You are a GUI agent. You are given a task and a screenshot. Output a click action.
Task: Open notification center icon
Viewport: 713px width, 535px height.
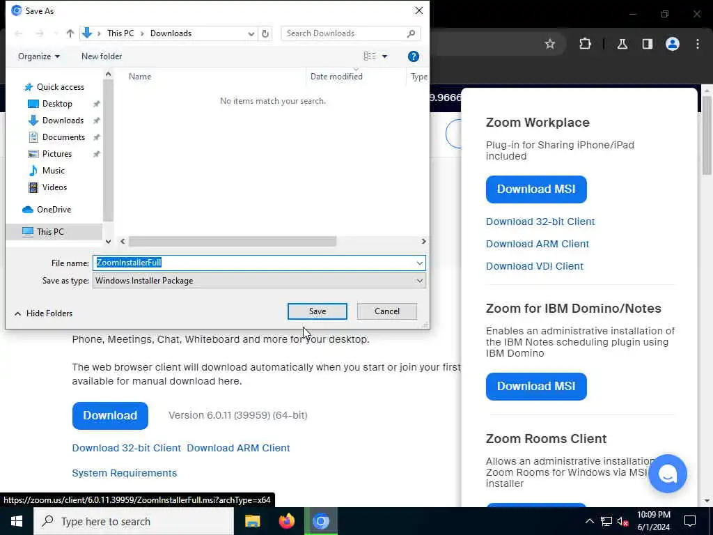click(x=690, y=521)
